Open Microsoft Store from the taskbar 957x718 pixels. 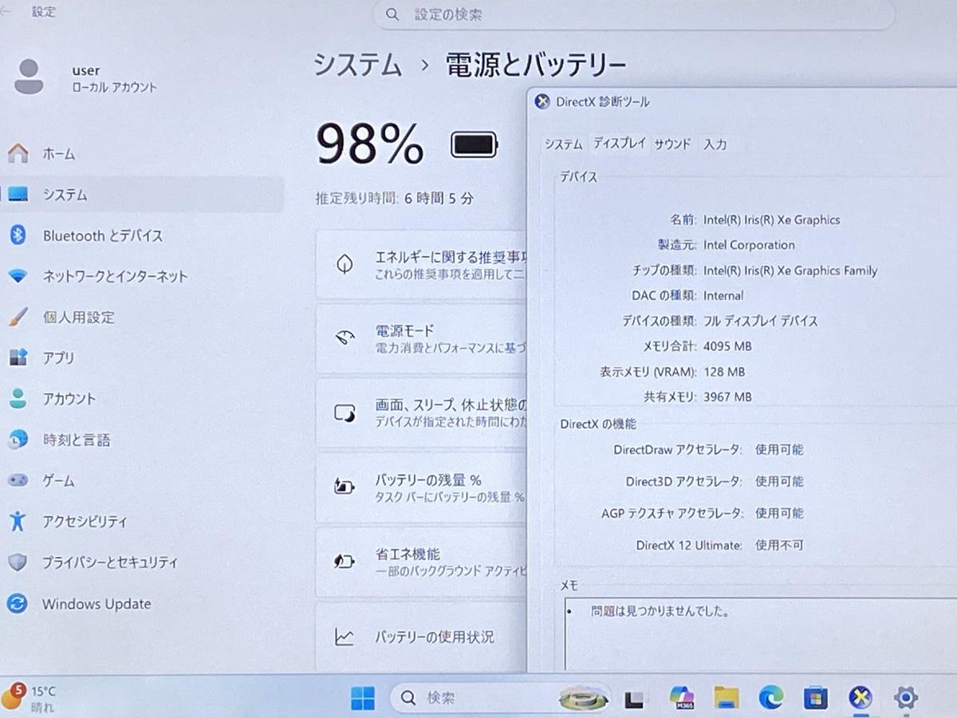(815, 698)
